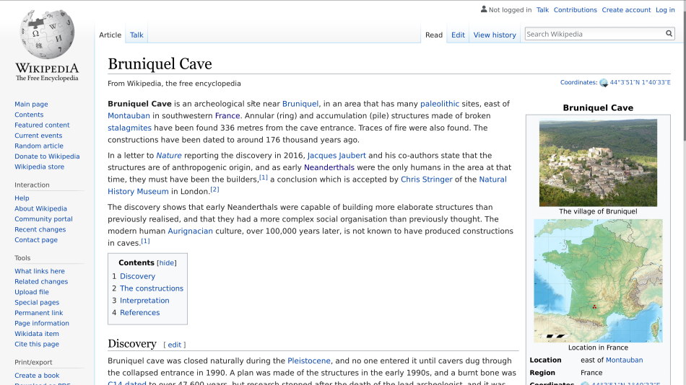Image resolution: width=686 pixels, height=385 pixels.
Task: Open Create a book link
Action: (x=37, y=376)
